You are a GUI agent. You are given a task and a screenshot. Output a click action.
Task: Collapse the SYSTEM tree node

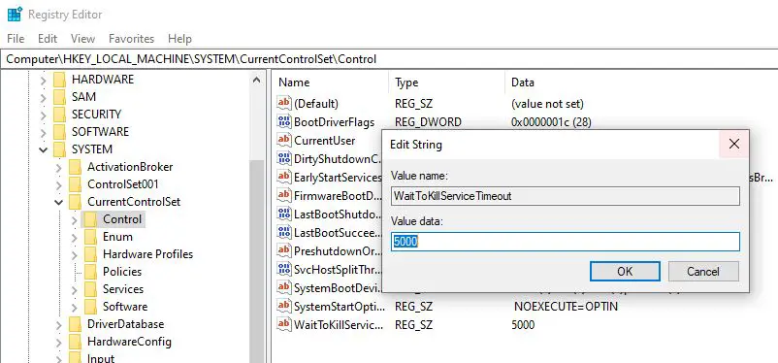click(x=43, y=149)
